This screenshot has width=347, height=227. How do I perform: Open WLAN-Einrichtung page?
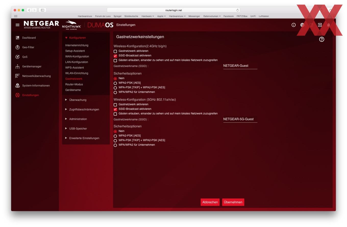[77, 73]
